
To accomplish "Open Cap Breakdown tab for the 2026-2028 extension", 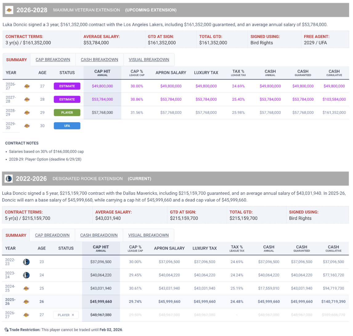I will (53, 60).
